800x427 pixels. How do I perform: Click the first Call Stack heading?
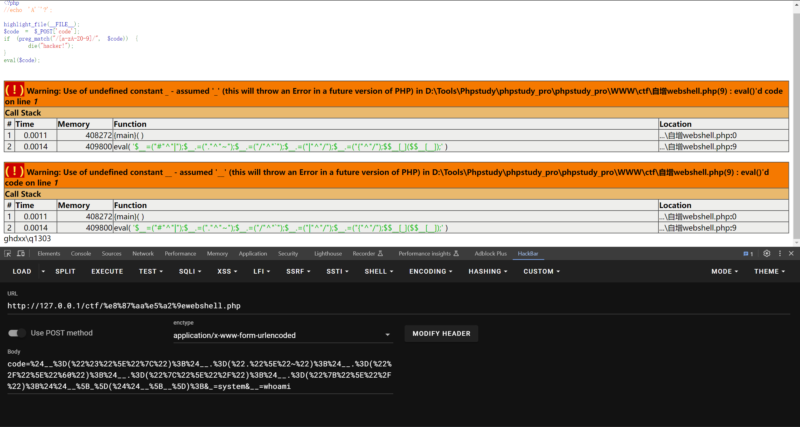tap(23, 113)
